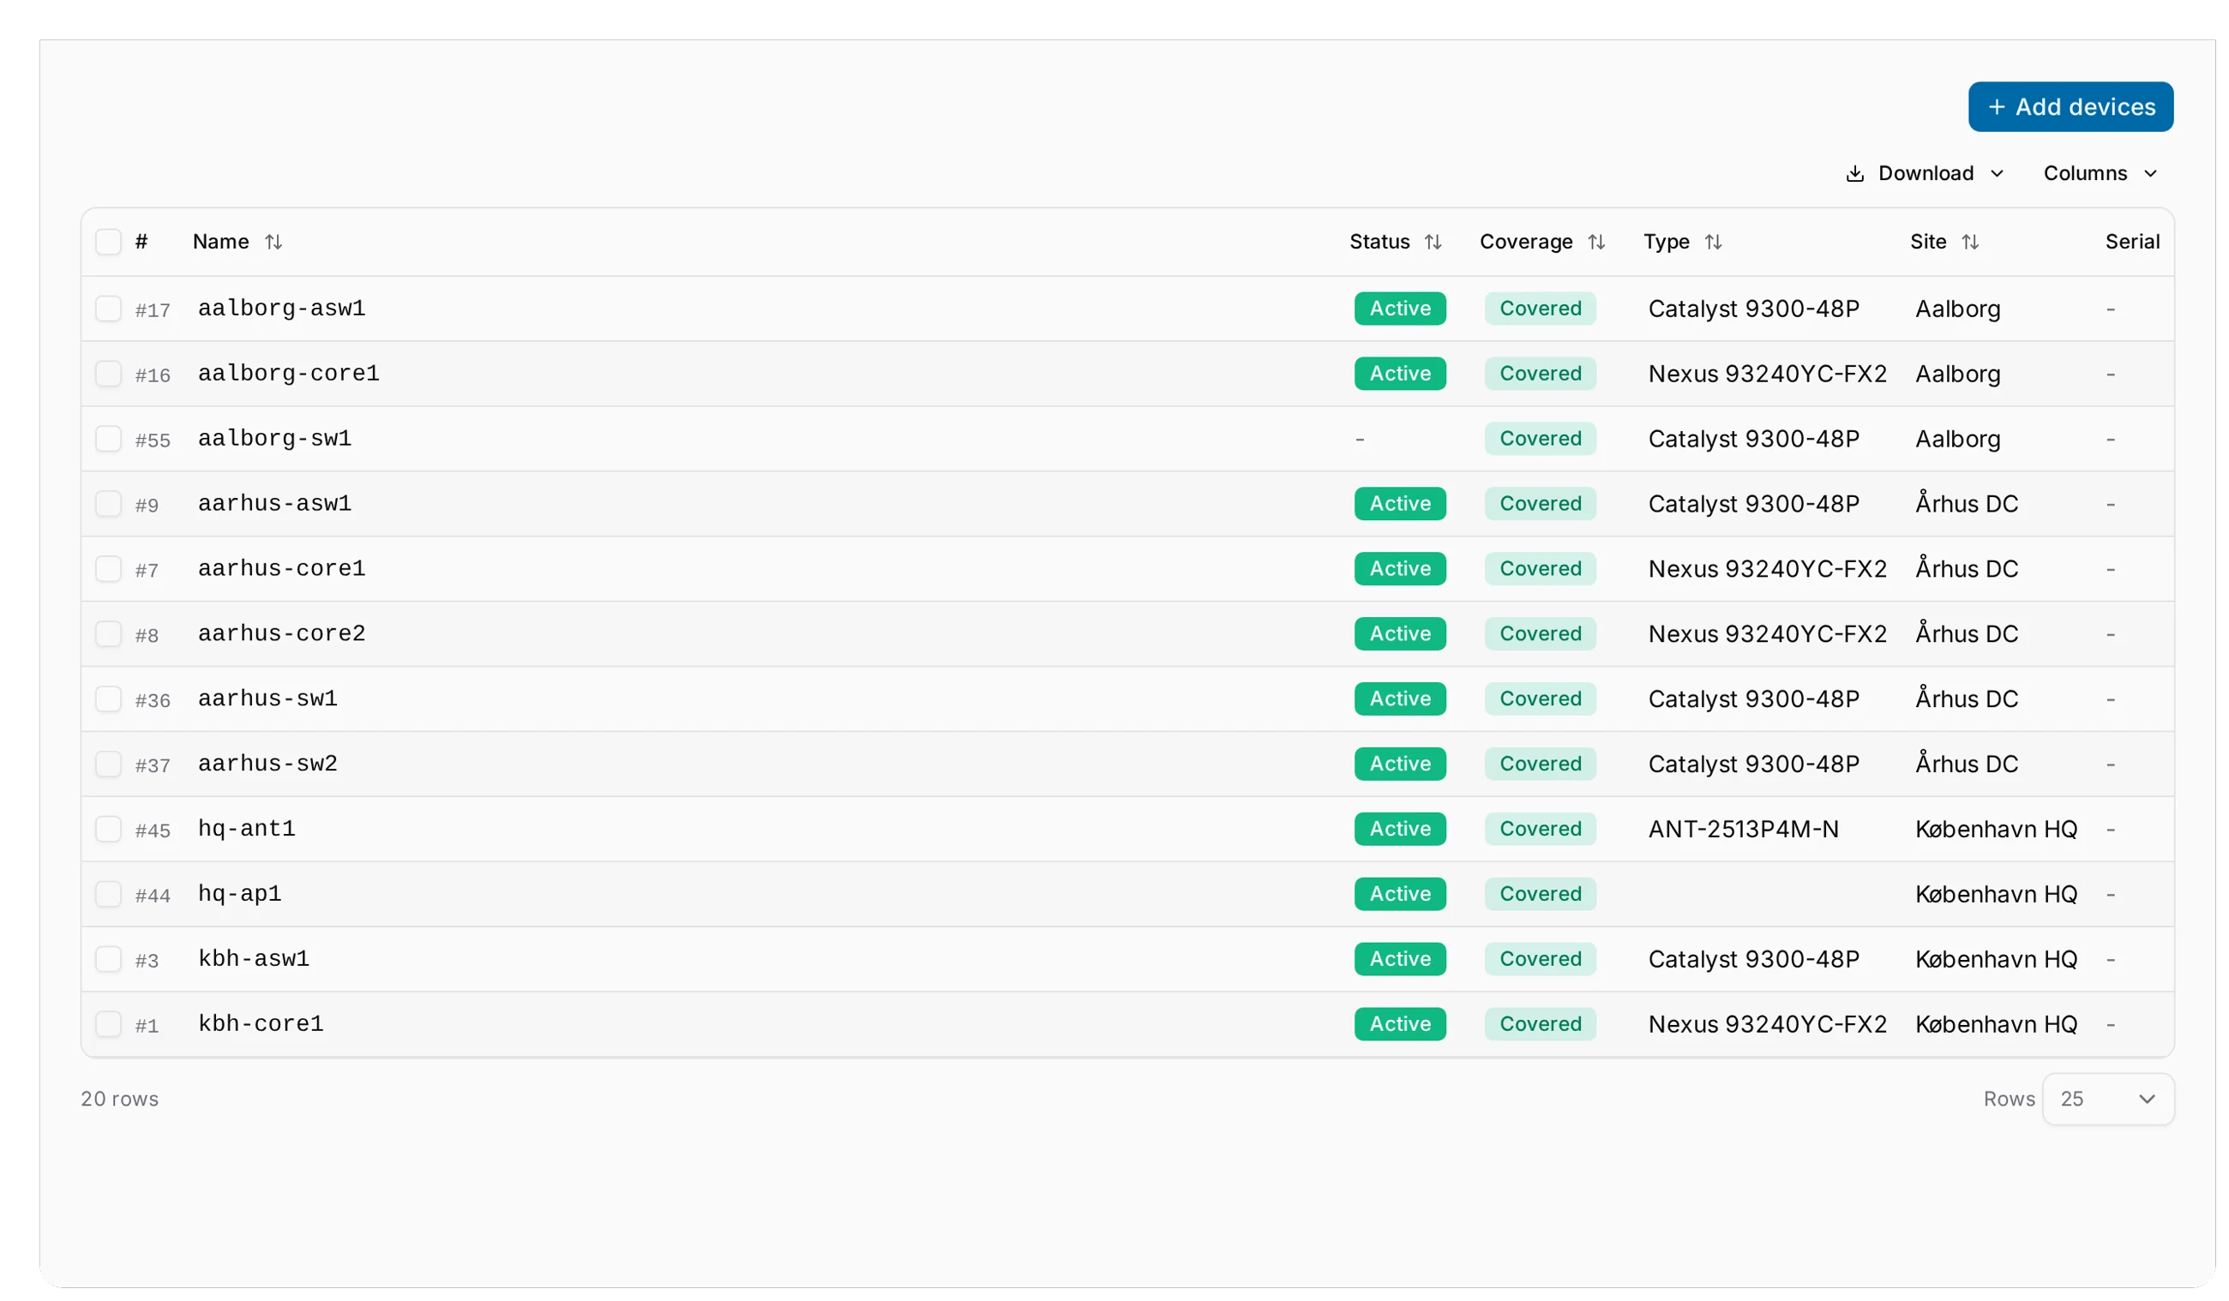Click Aalborg site in aalborg-core1 row
This screenshot has width=2229, height=1301.
point(1957,375)
